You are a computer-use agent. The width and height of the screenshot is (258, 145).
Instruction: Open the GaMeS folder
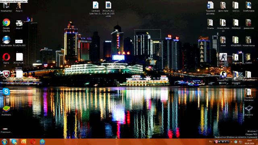click(248, 58)
